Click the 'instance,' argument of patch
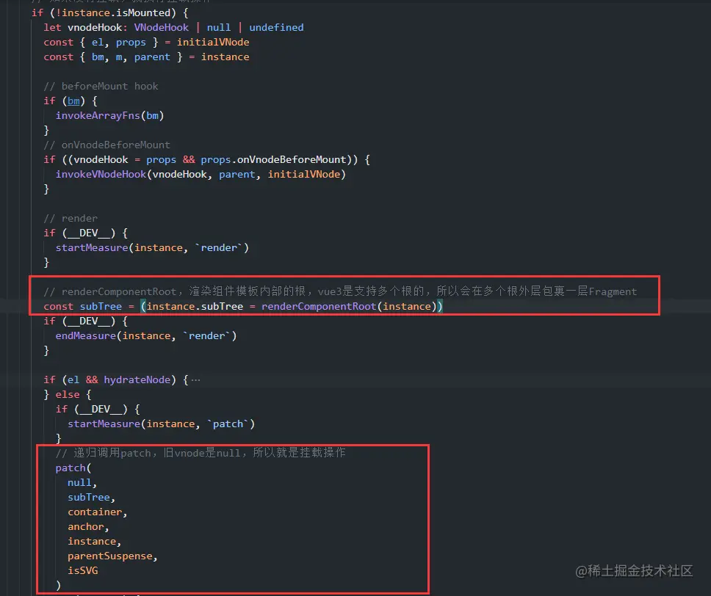Image resolution: width=711 pixels, height=596 pixels. tap(94, 541)
